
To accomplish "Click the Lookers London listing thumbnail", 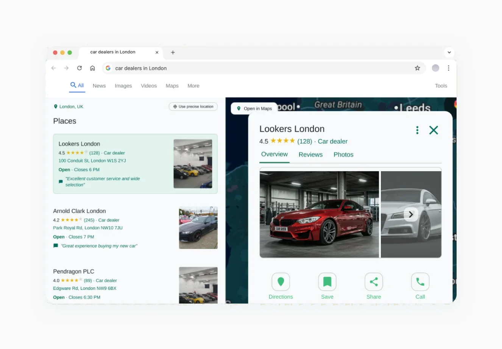I will (x=193, y=164).
